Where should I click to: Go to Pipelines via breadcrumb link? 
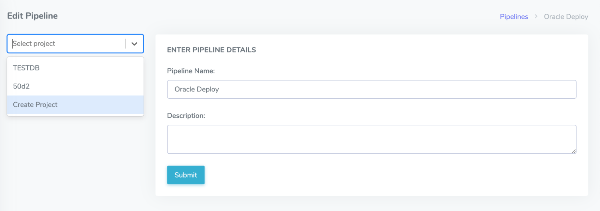tap(514, 17)
